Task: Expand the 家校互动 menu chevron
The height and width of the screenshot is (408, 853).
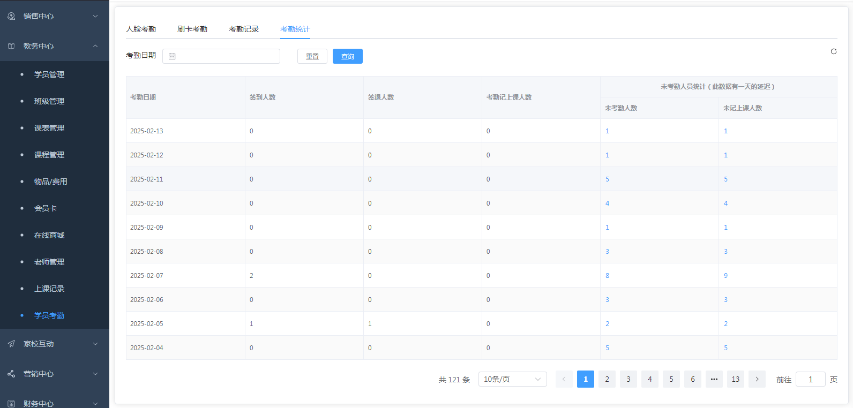Action: [95, 344]
